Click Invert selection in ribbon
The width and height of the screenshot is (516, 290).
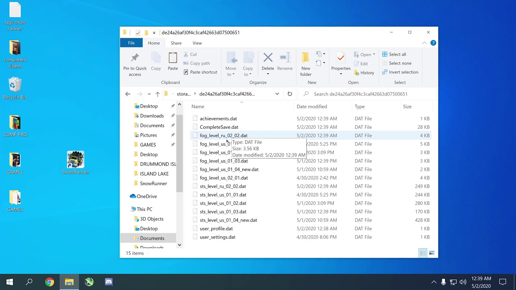click(400, 72)
